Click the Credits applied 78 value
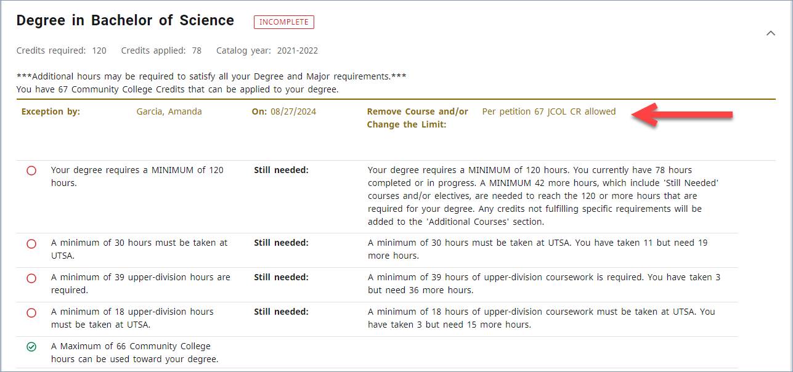 197,51
